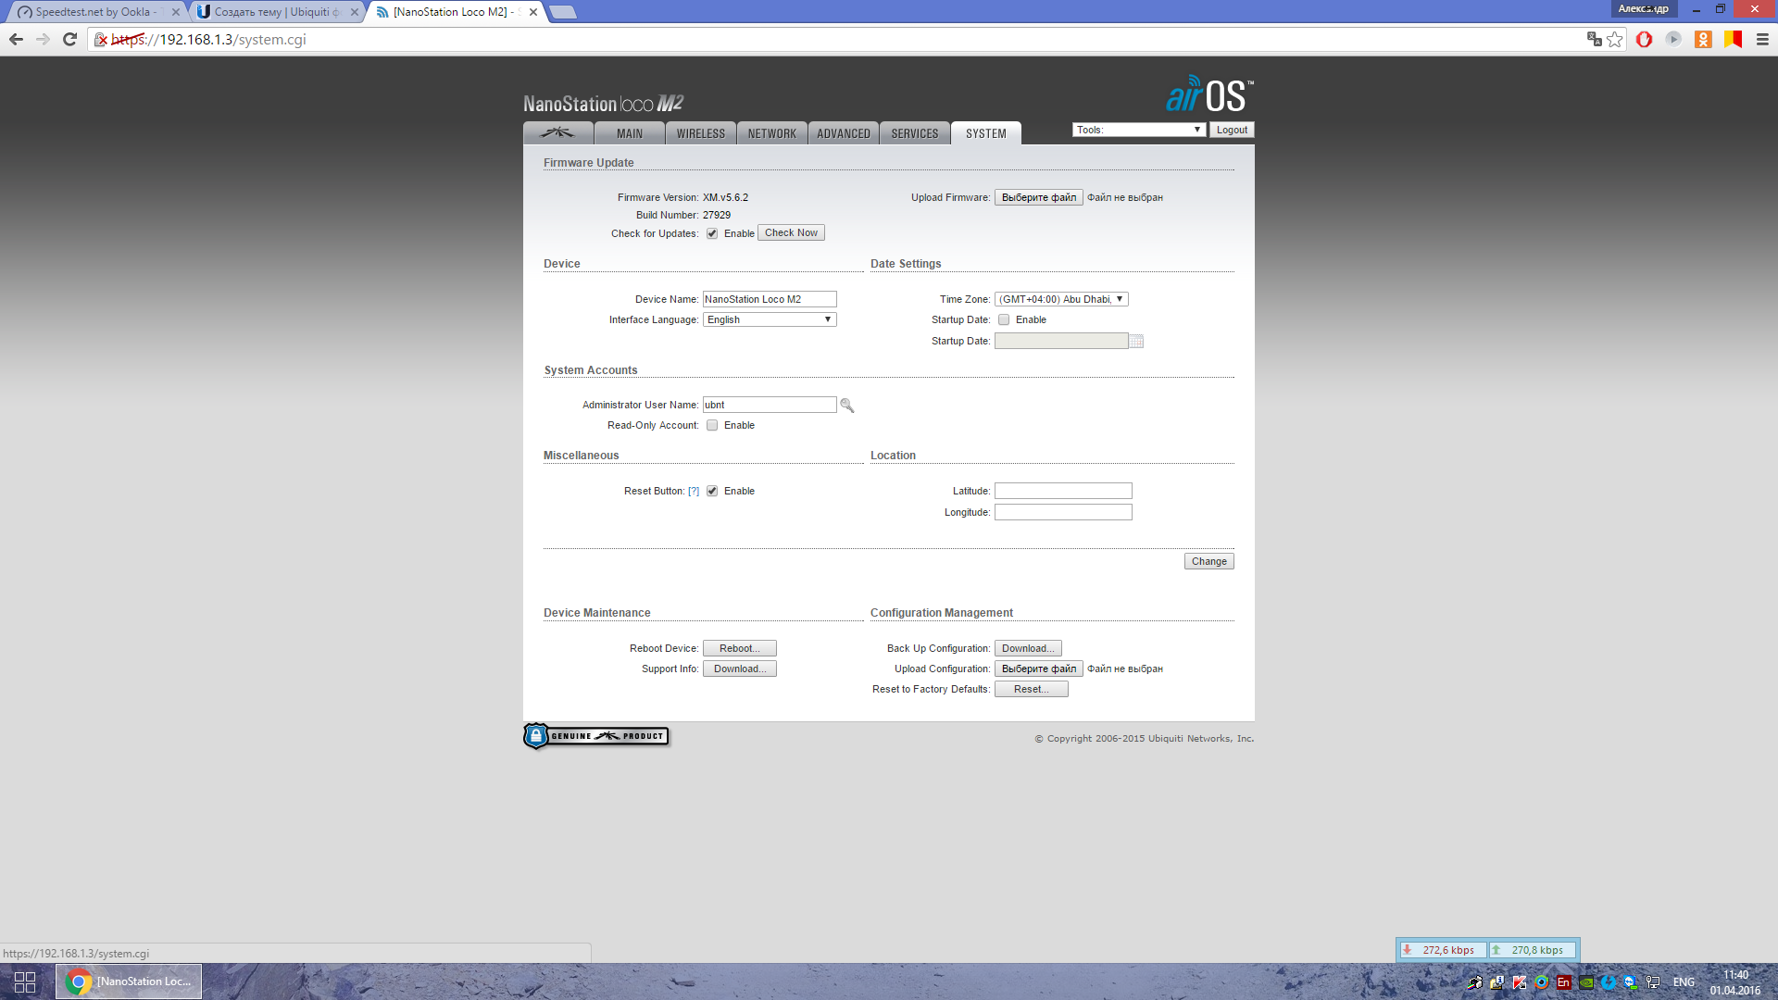1778x1000 pixels.
Task: Switch to the WIRELESS tab
Action: point(701,133)
